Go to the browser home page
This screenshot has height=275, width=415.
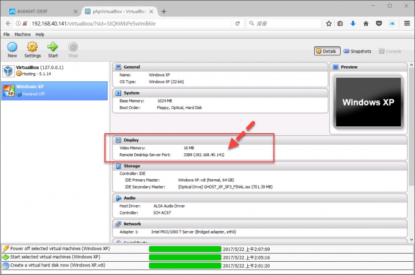click(x=366, y=24)
